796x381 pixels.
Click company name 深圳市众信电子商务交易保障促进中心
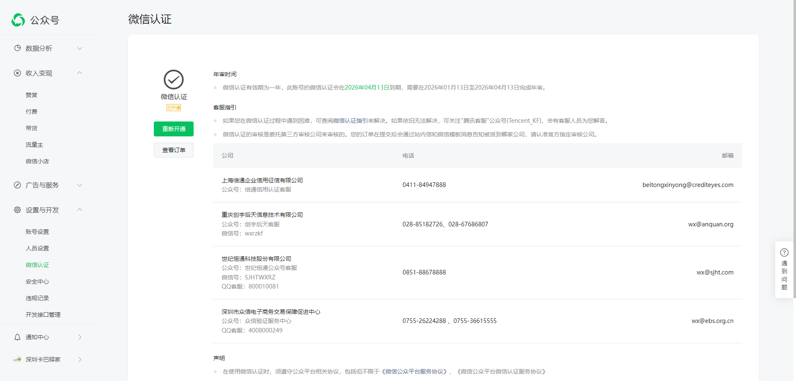point(271,312)
